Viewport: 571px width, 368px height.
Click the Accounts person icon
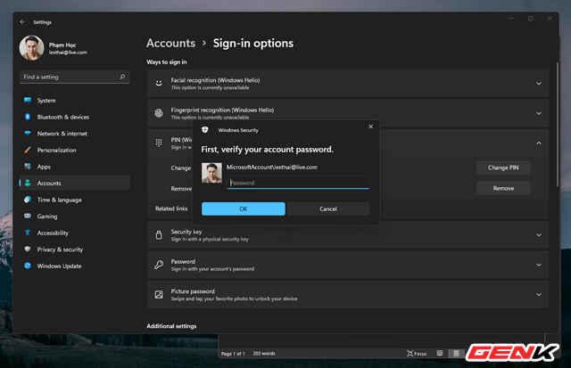pos(28,183)
